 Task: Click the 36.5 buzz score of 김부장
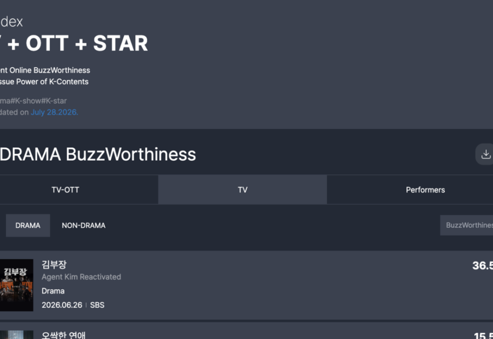click(482, 266)
